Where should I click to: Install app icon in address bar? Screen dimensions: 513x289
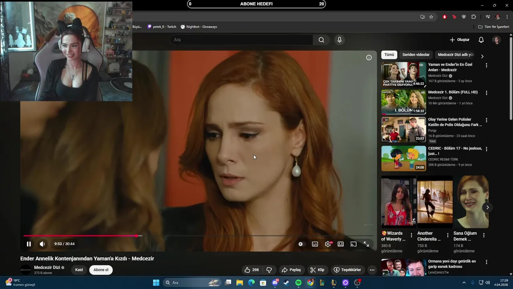422,17
